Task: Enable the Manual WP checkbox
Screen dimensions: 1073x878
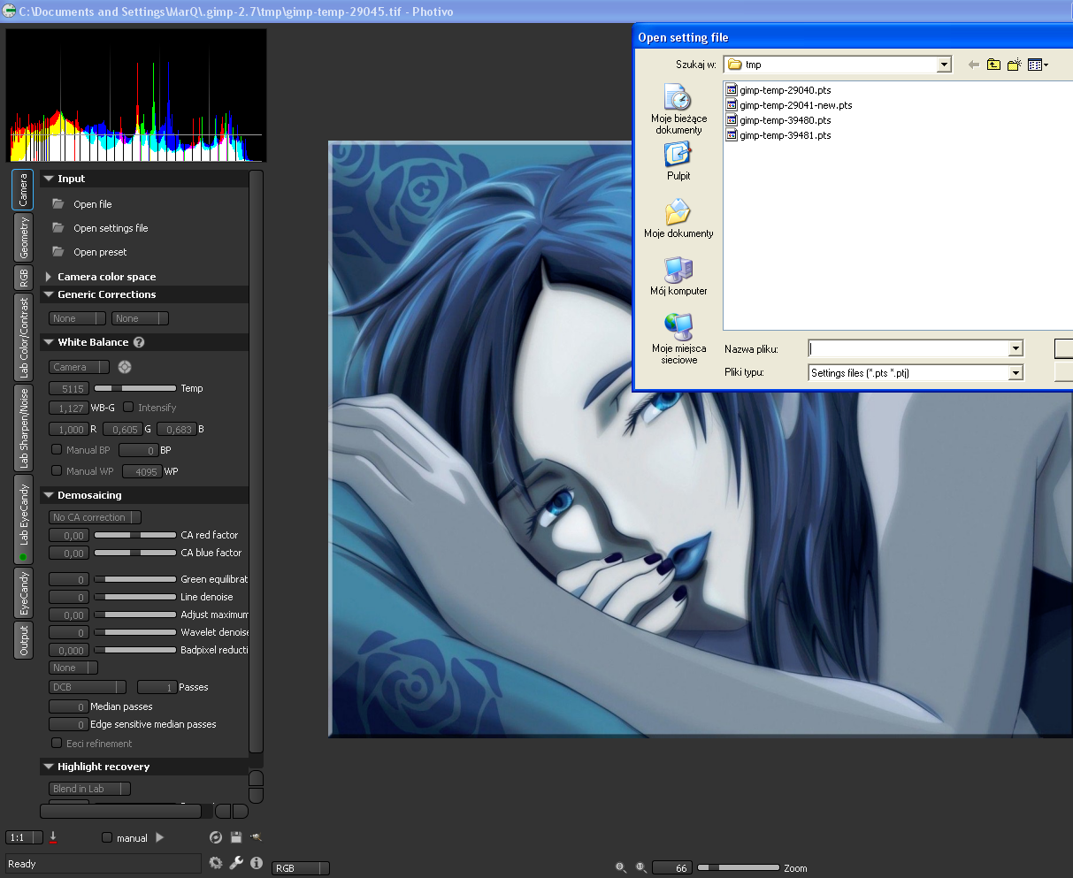Action: click(57, 470)
